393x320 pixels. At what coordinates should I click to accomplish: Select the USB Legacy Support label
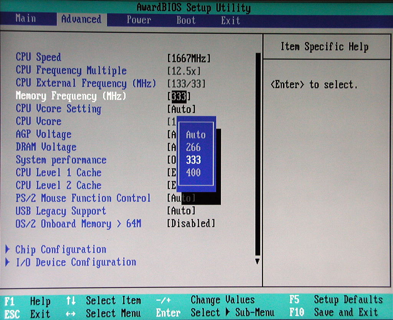click(61, 211)
